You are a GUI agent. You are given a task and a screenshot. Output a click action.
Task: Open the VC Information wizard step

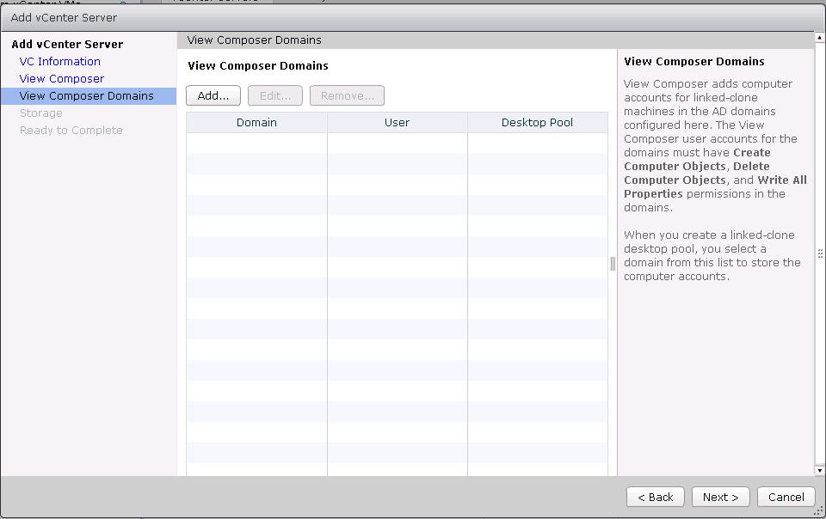60,62
